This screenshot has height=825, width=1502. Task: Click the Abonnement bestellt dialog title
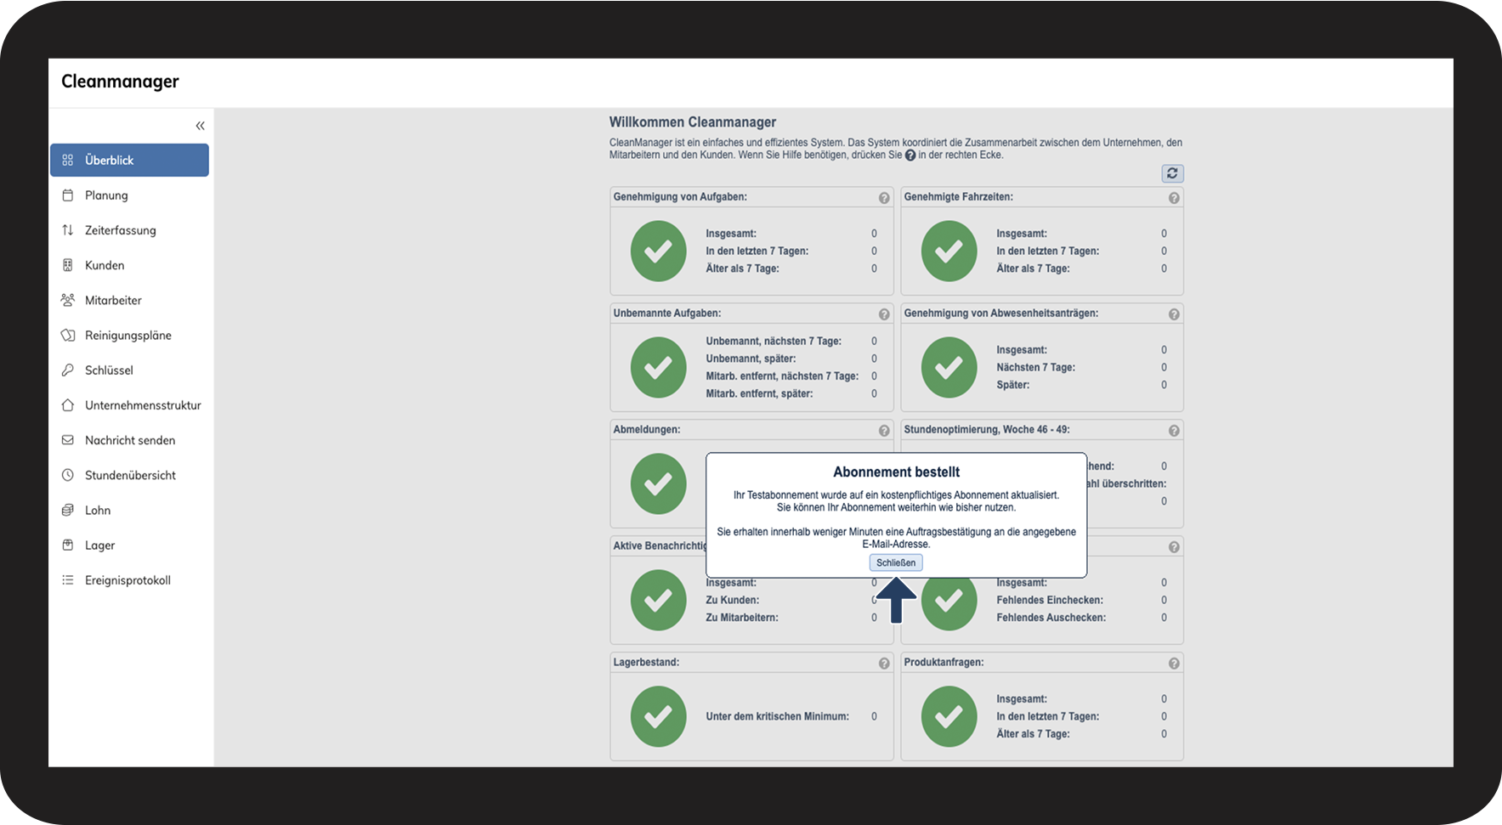[x=896, y=472]
